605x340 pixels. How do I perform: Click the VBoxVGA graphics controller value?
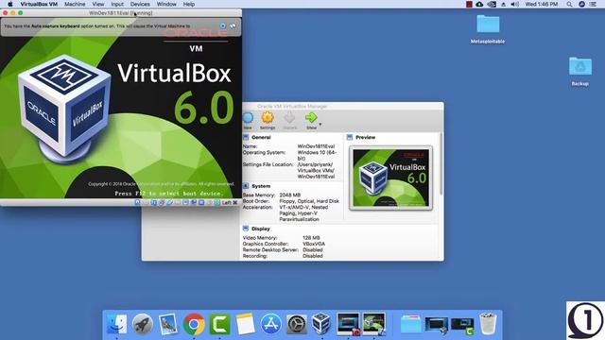coord(314,244)
